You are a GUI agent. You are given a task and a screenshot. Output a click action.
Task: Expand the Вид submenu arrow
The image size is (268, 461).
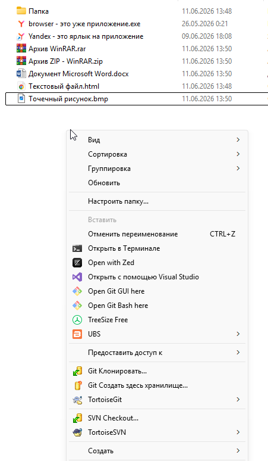pos(238,139)
